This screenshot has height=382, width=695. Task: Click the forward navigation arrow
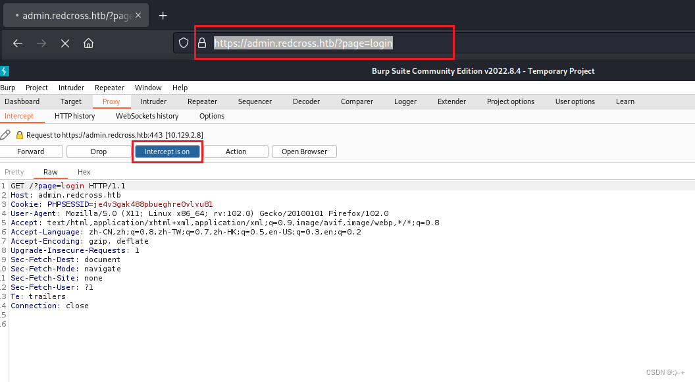41,42
